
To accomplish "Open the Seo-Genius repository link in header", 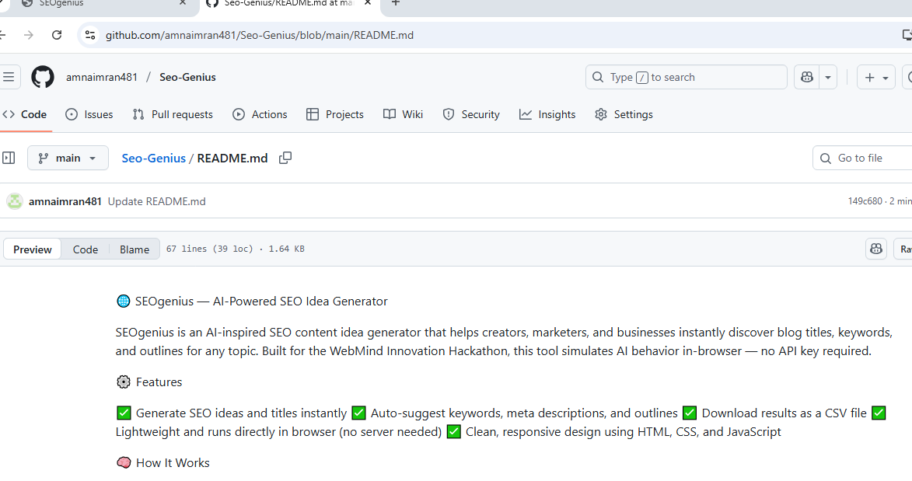I will [187, 77].
